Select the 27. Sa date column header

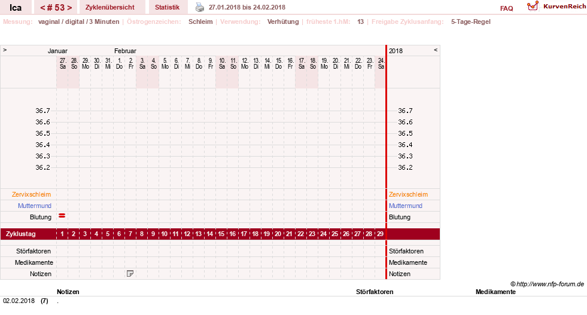click(x=62, y=63)
